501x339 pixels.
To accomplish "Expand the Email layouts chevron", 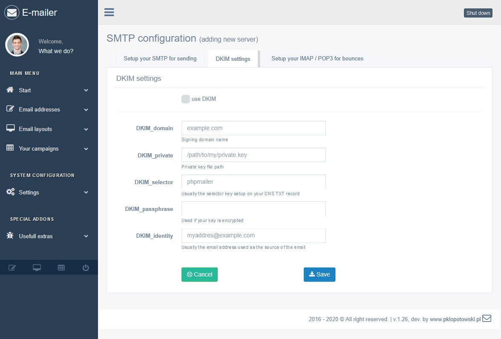I will click(x=86, y=129).
